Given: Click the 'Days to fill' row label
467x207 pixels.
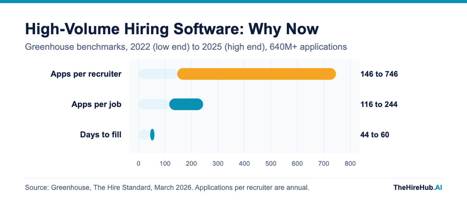Looking at the screenshot, I should click(x=101, y=134).
